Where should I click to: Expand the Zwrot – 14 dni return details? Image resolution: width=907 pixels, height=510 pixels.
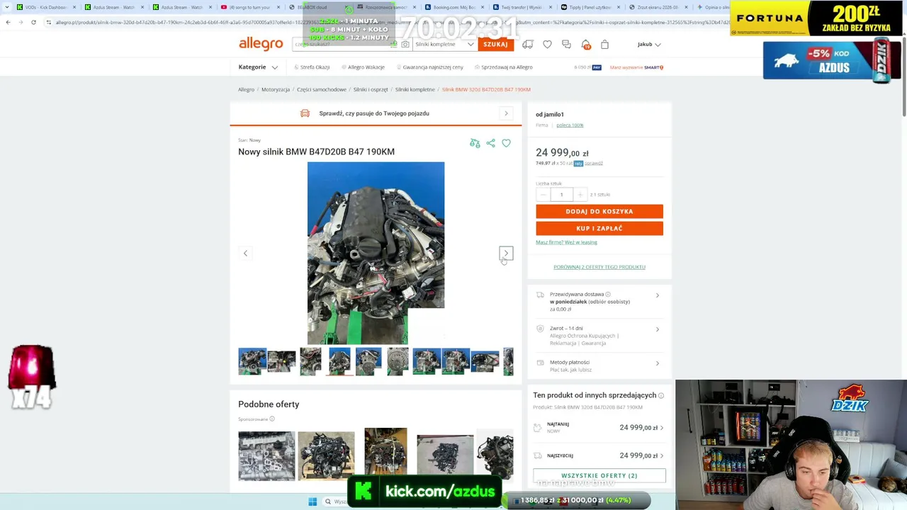[x=599, y=336]
